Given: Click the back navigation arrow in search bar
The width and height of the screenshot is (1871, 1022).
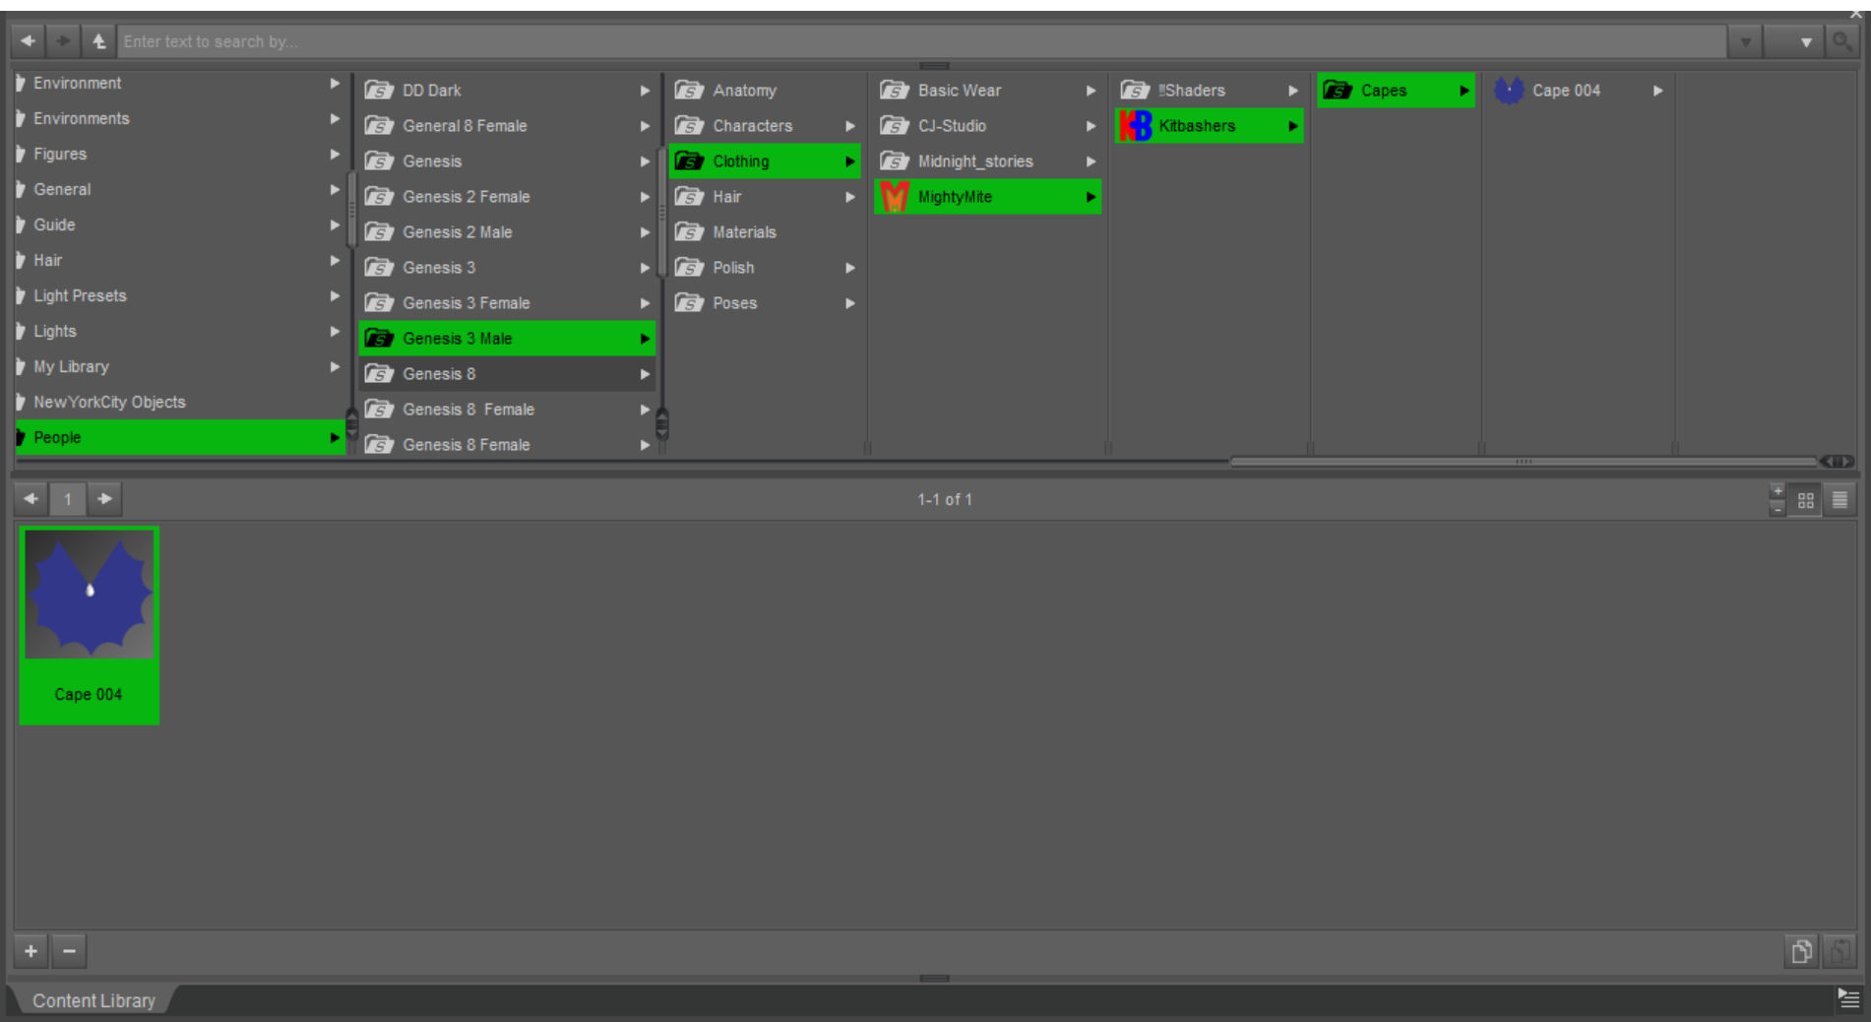Looking at the screenshot, I should (x=28, y=41).
